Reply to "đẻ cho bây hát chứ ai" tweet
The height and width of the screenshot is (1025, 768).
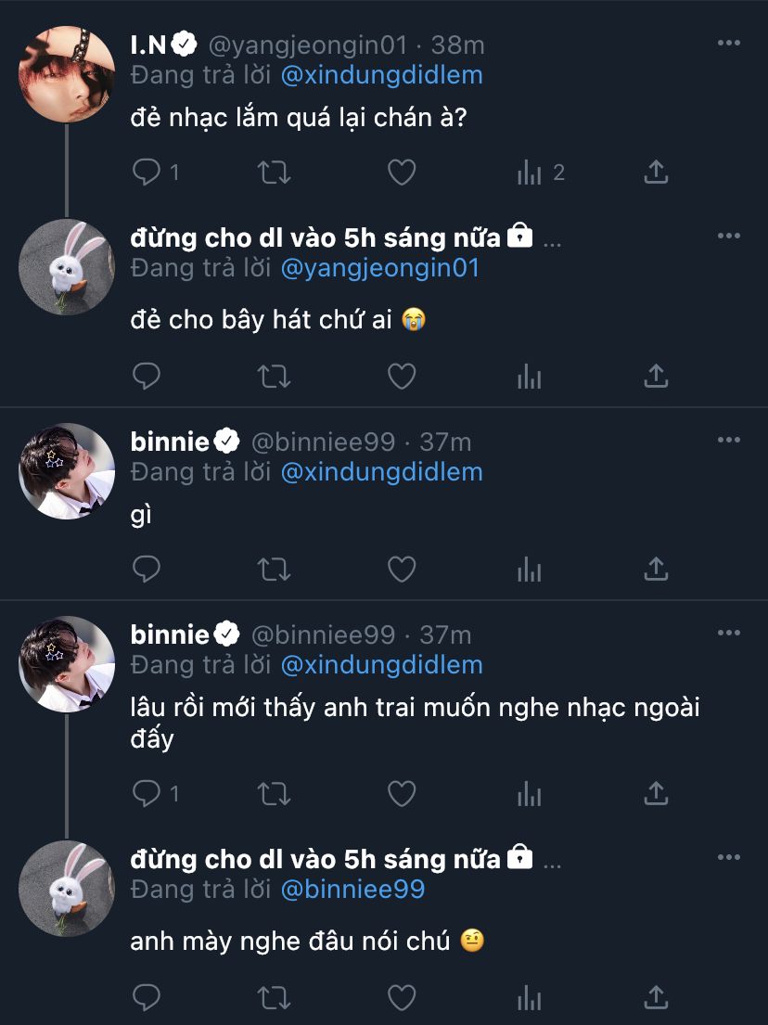point(147,376)
